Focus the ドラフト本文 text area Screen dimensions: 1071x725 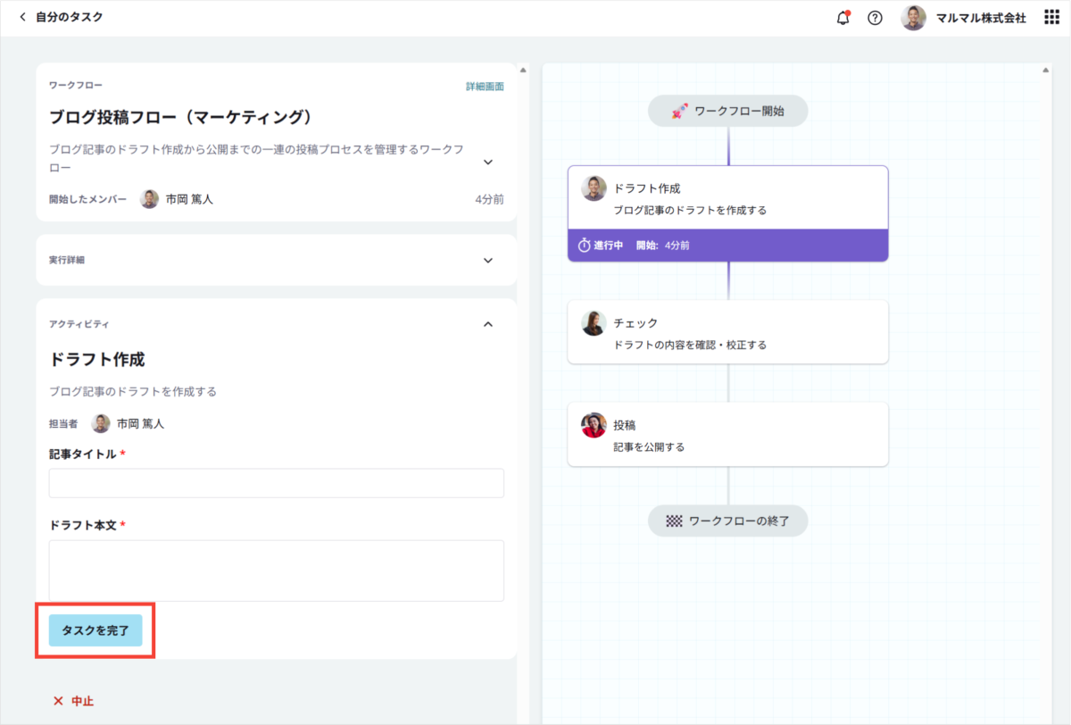tap(277, 571)
